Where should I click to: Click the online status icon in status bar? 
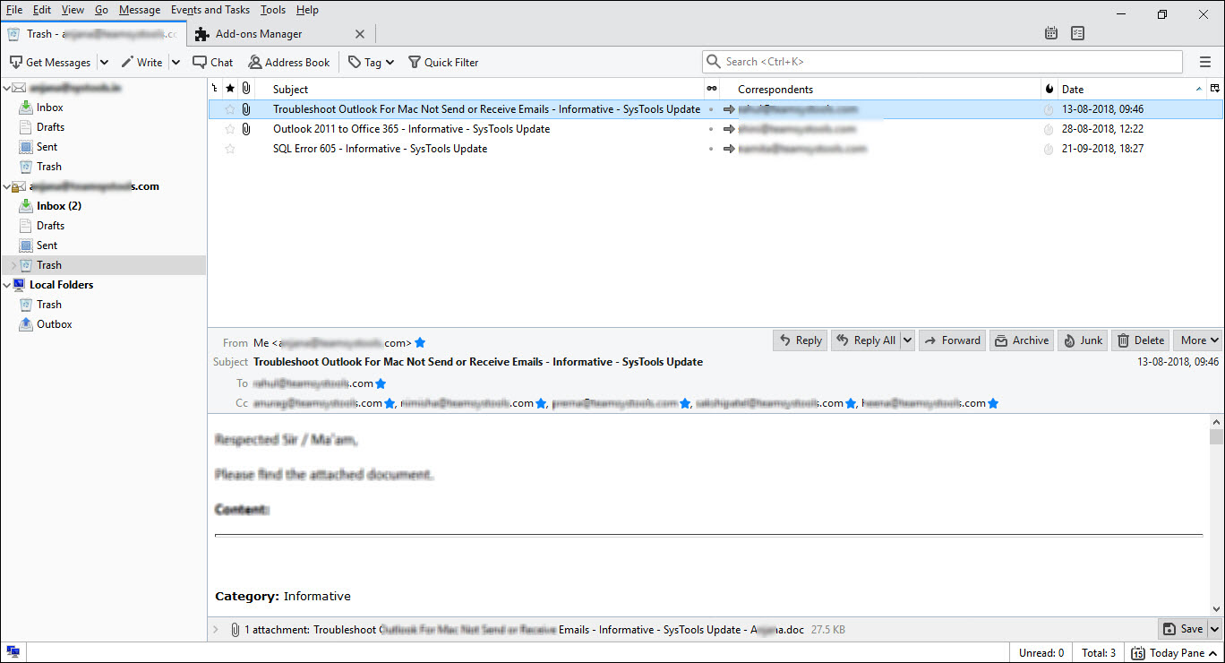pos(13,652)
